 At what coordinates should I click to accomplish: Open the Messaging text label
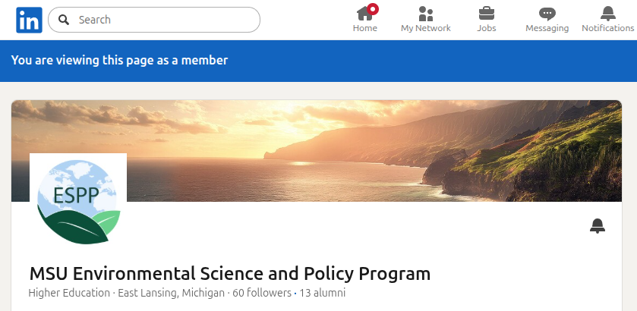(x=547, y=28)
